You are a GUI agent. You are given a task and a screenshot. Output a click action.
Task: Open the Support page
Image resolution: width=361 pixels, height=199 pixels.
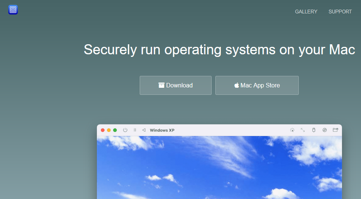coord(340,12)
